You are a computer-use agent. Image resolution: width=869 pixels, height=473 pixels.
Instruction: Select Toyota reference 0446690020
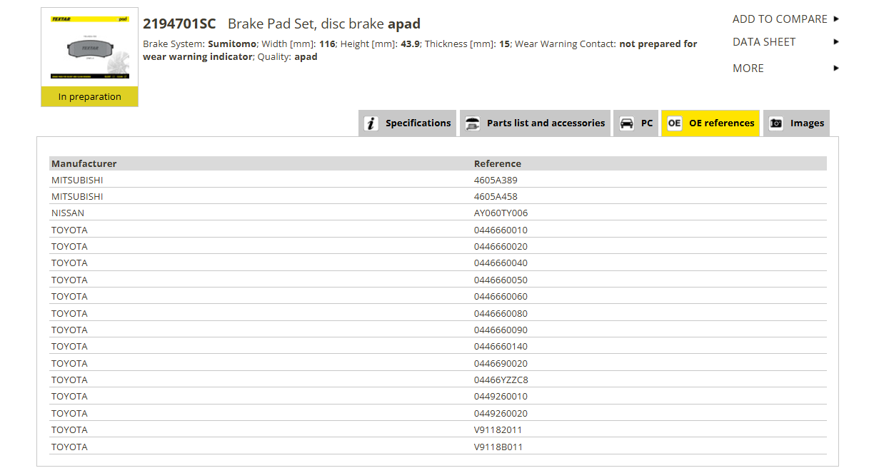click(x=501, y=363)
